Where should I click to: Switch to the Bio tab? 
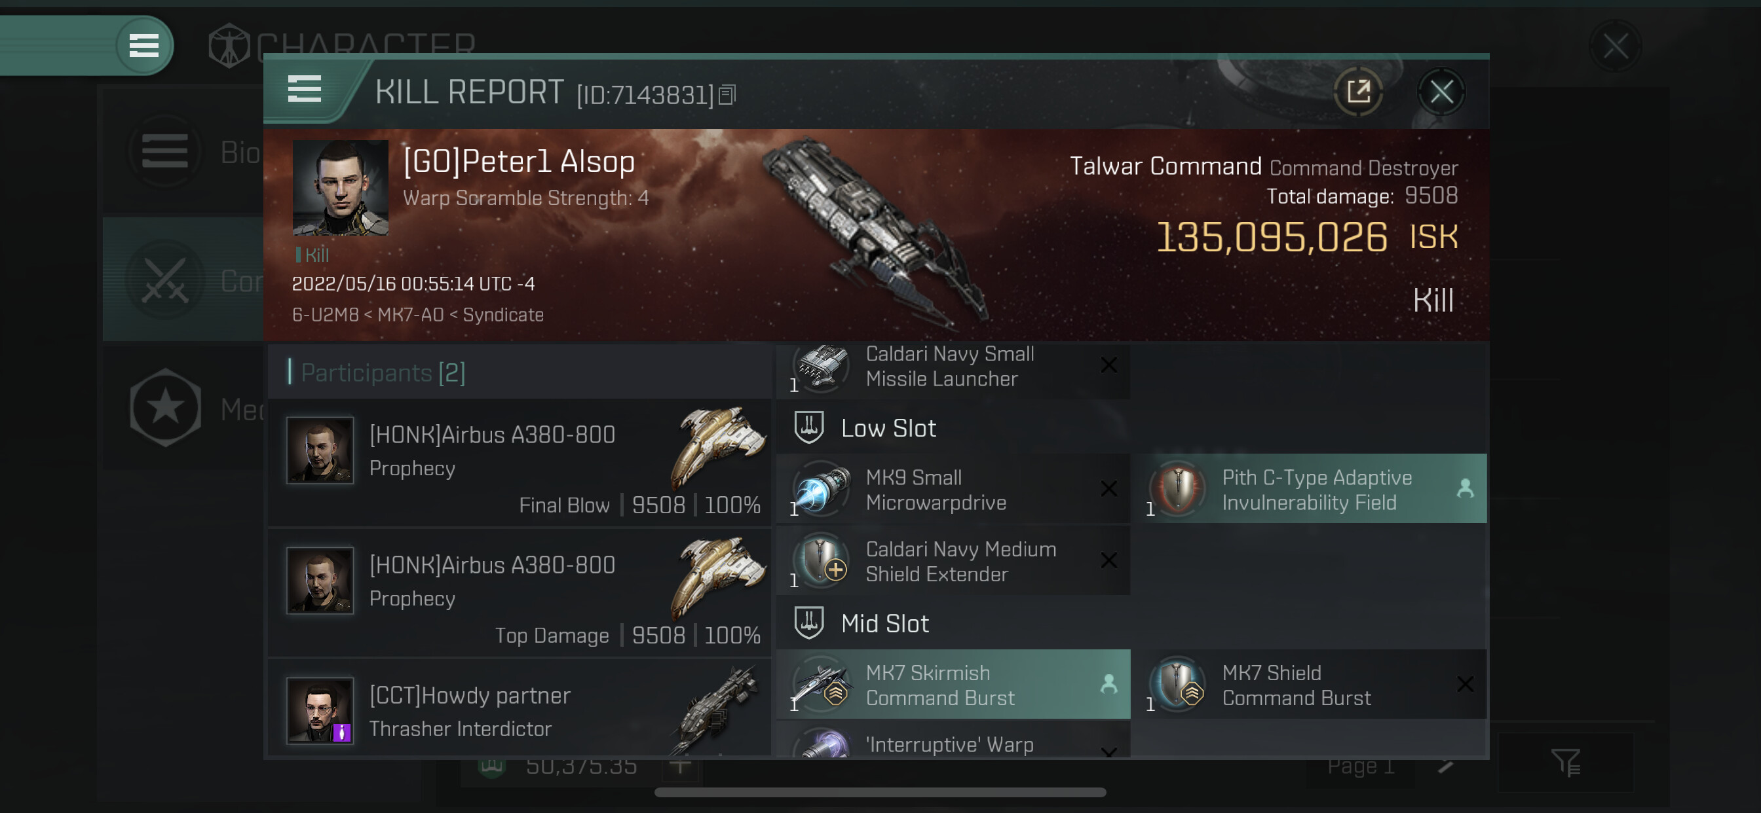tap(183, 152)
